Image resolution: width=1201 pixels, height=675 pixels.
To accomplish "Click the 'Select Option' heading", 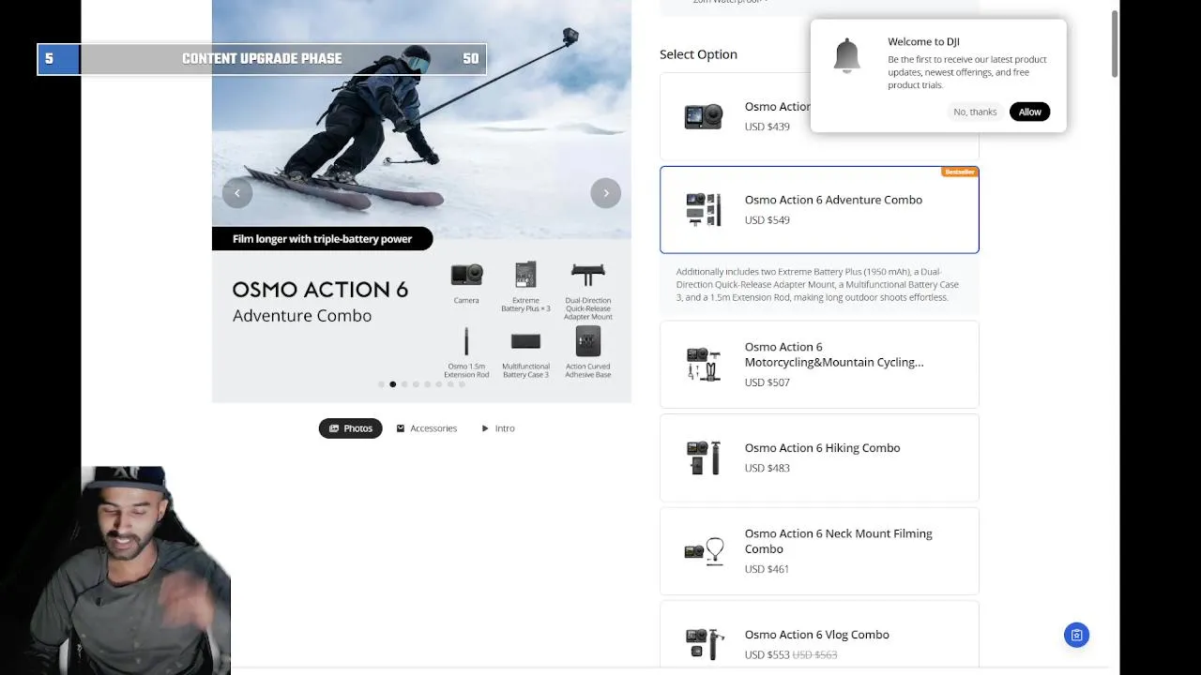I will click(698, 54).
